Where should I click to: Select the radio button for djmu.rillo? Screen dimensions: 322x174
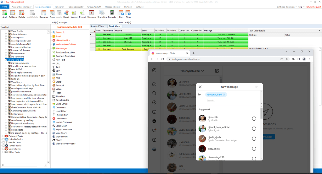click(254, 118)
